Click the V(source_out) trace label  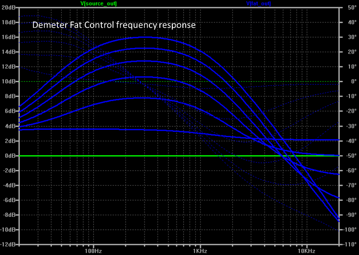pyautogui.click(x=99, y=3)
